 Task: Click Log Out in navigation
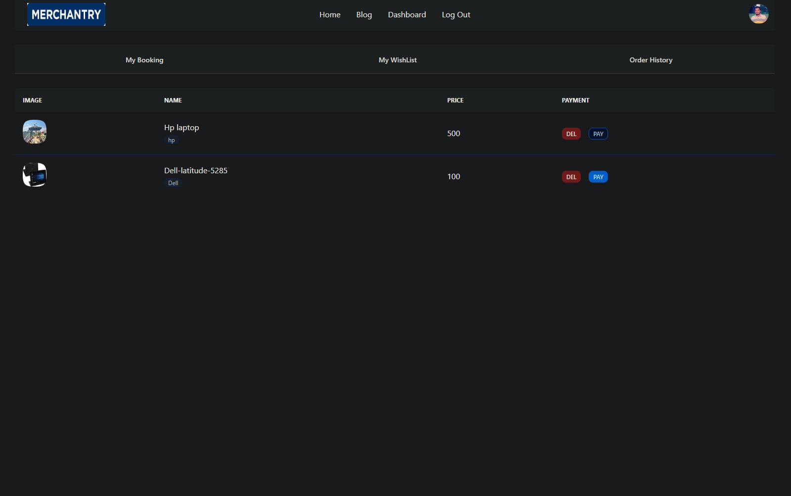pyautogui.click(x=456, y=15)
